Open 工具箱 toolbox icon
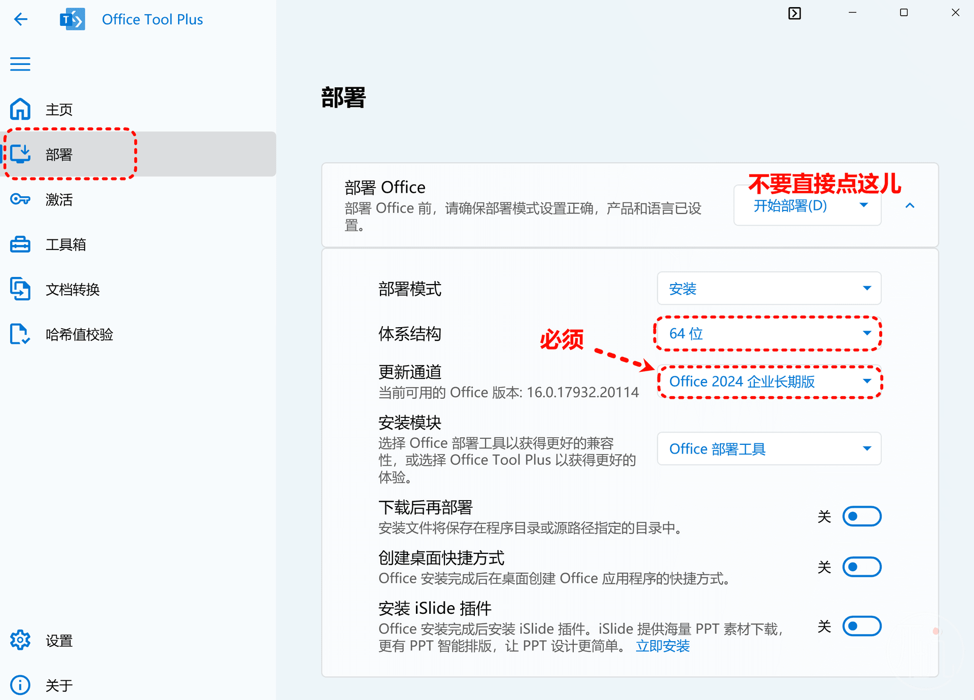Image resolution: width=974 pixels, height=700 pixels. 20,244
